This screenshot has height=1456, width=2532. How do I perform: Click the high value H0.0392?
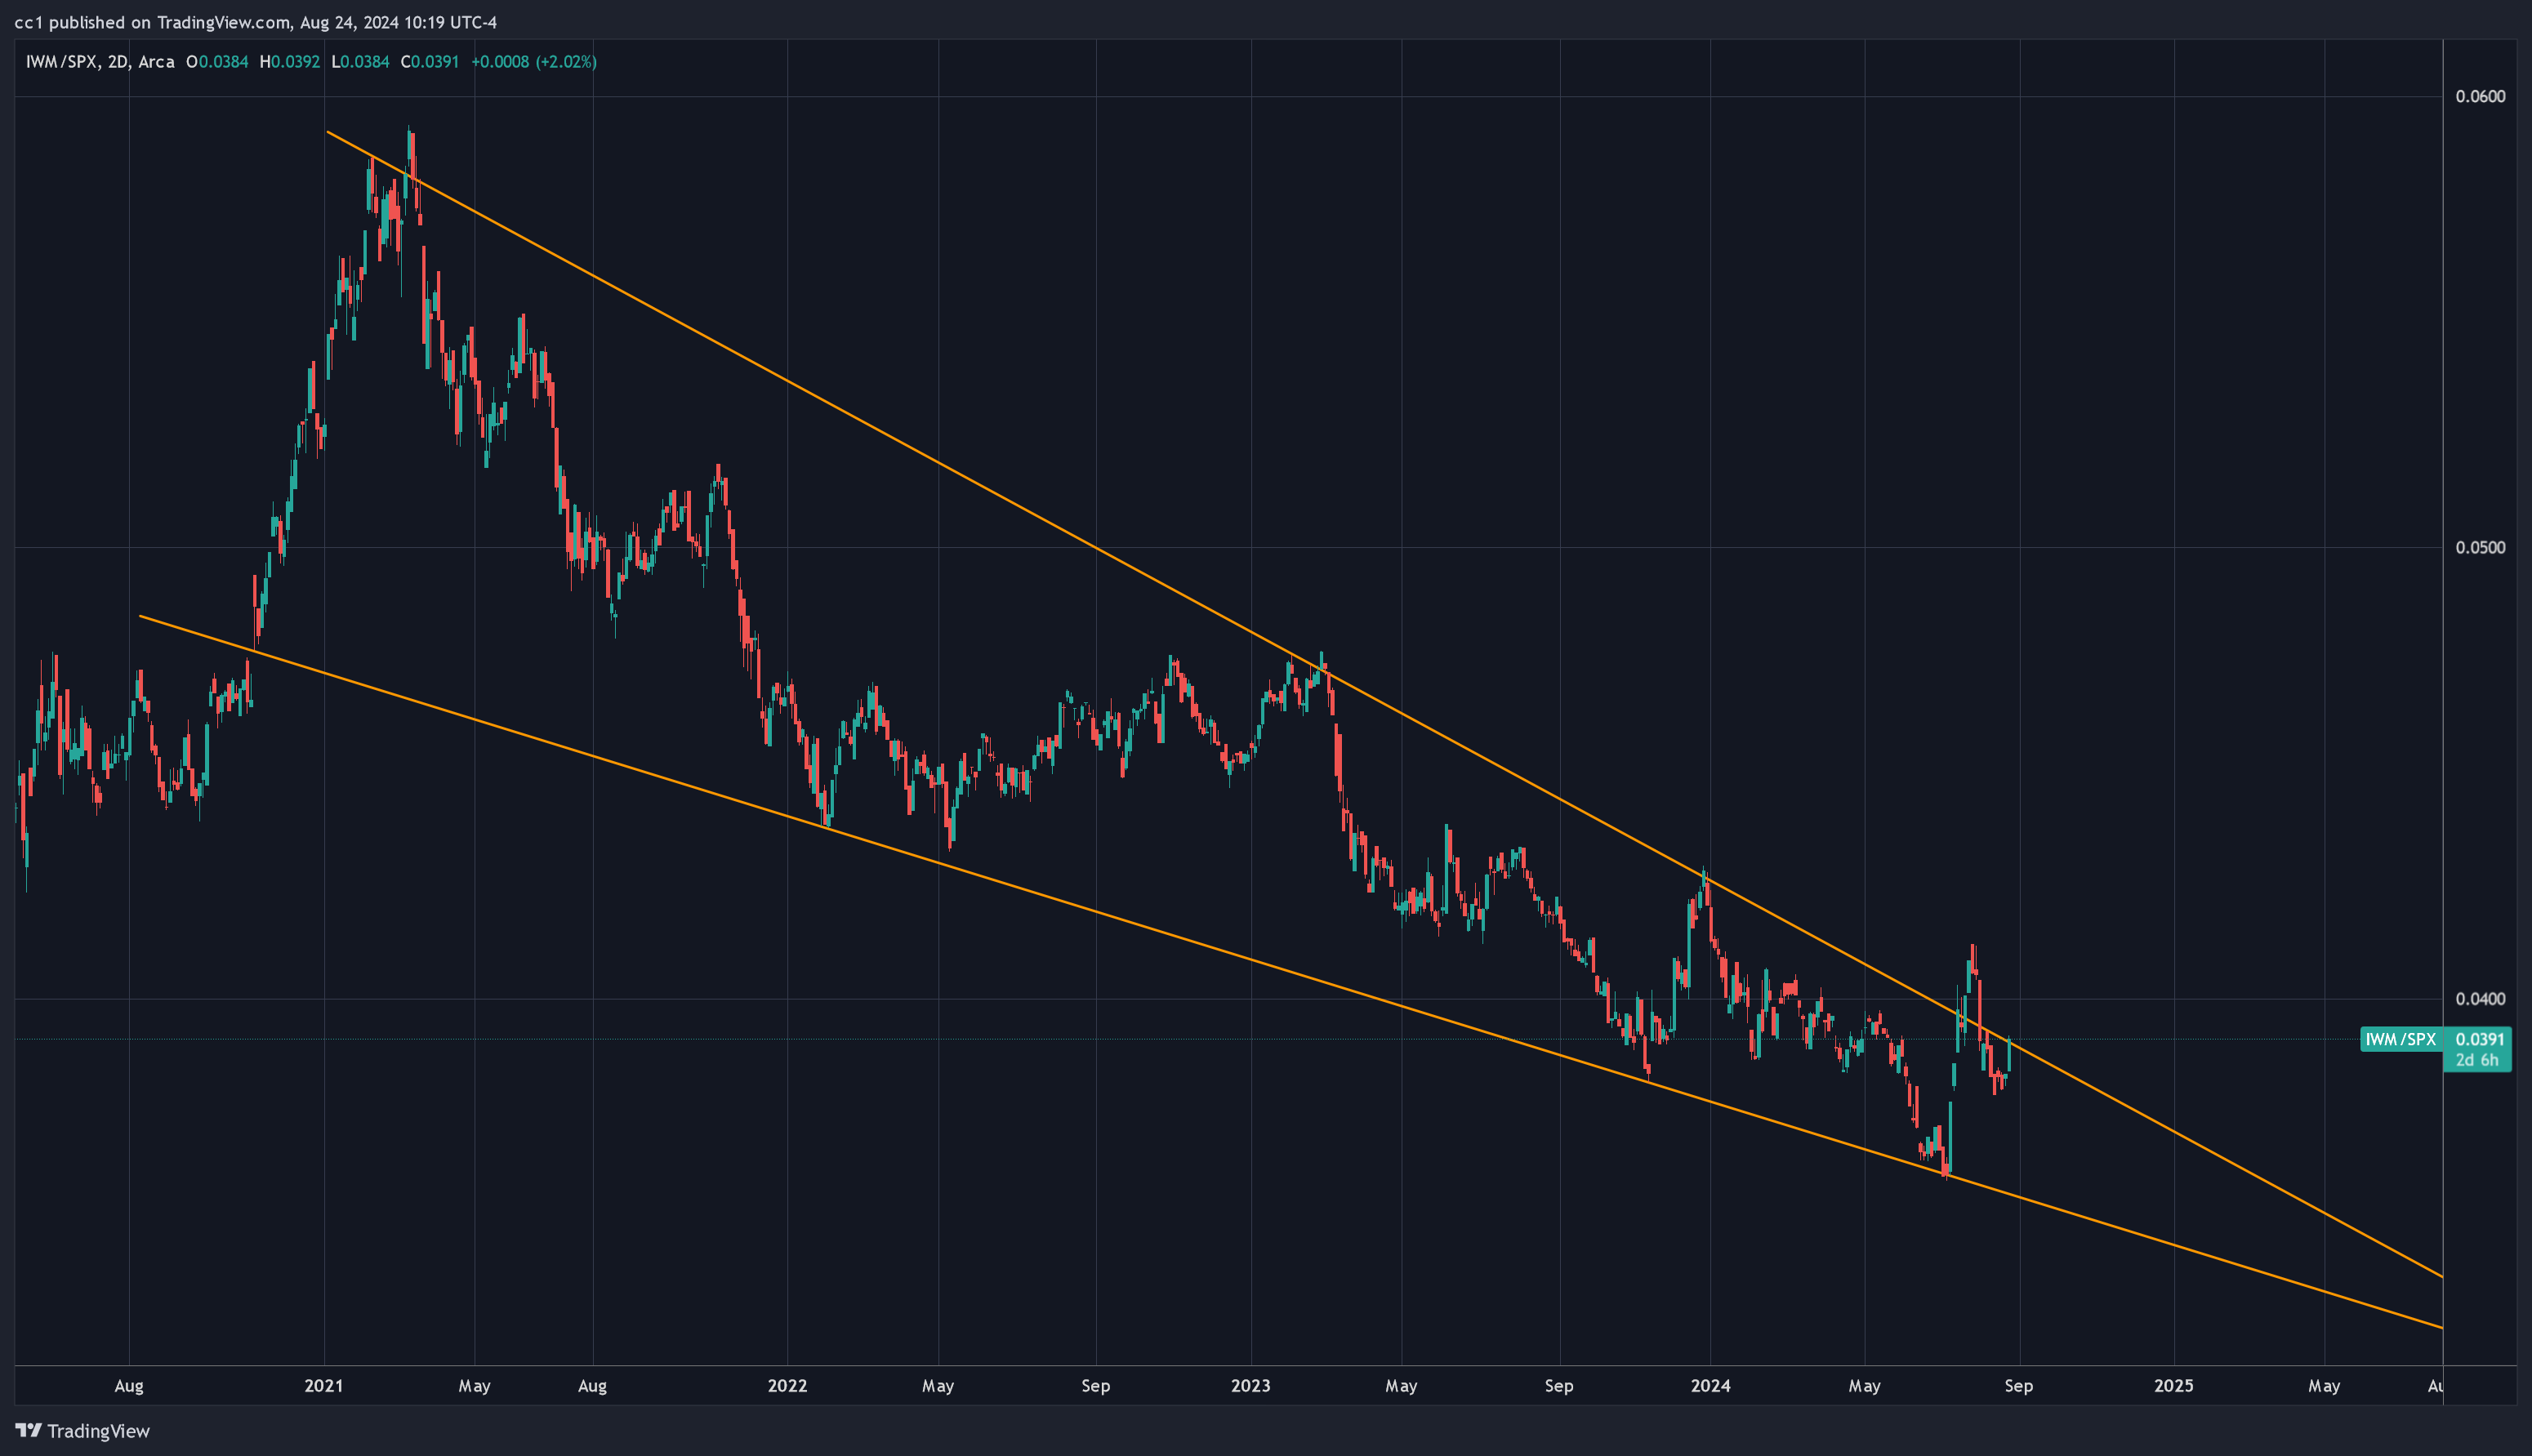(x=290, y=62)
